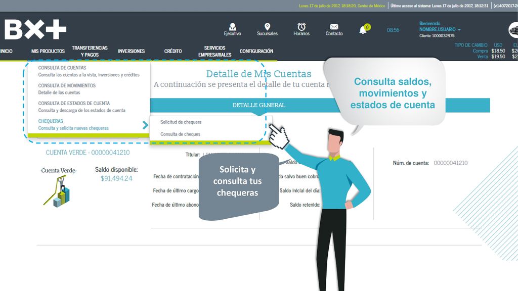This screenshot has width=518, height=291.
Task: Select CONSULTA DE ESTADOS DE CUENTA
Action: pos(81,107)
